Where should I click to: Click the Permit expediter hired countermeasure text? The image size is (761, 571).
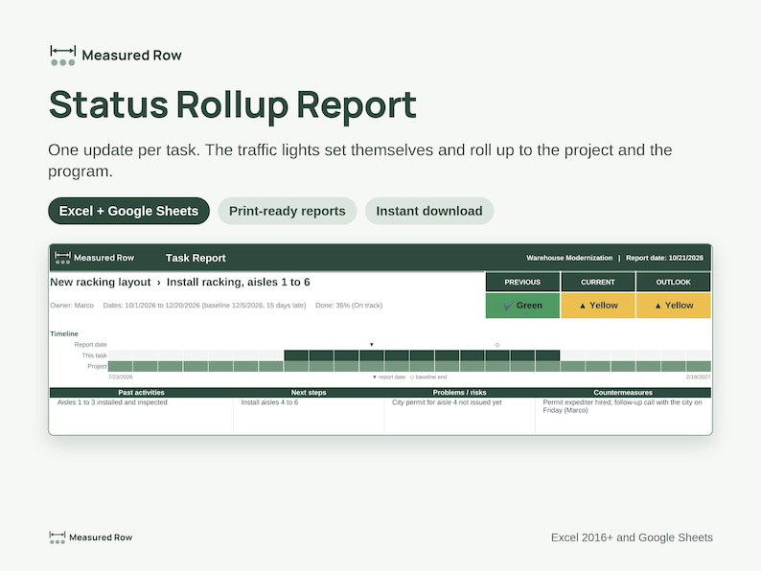tap(622, 406)
